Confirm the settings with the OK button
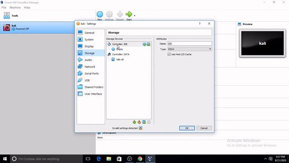The width and height of the screenshot is (289, 163). click(x=187, y=128)
